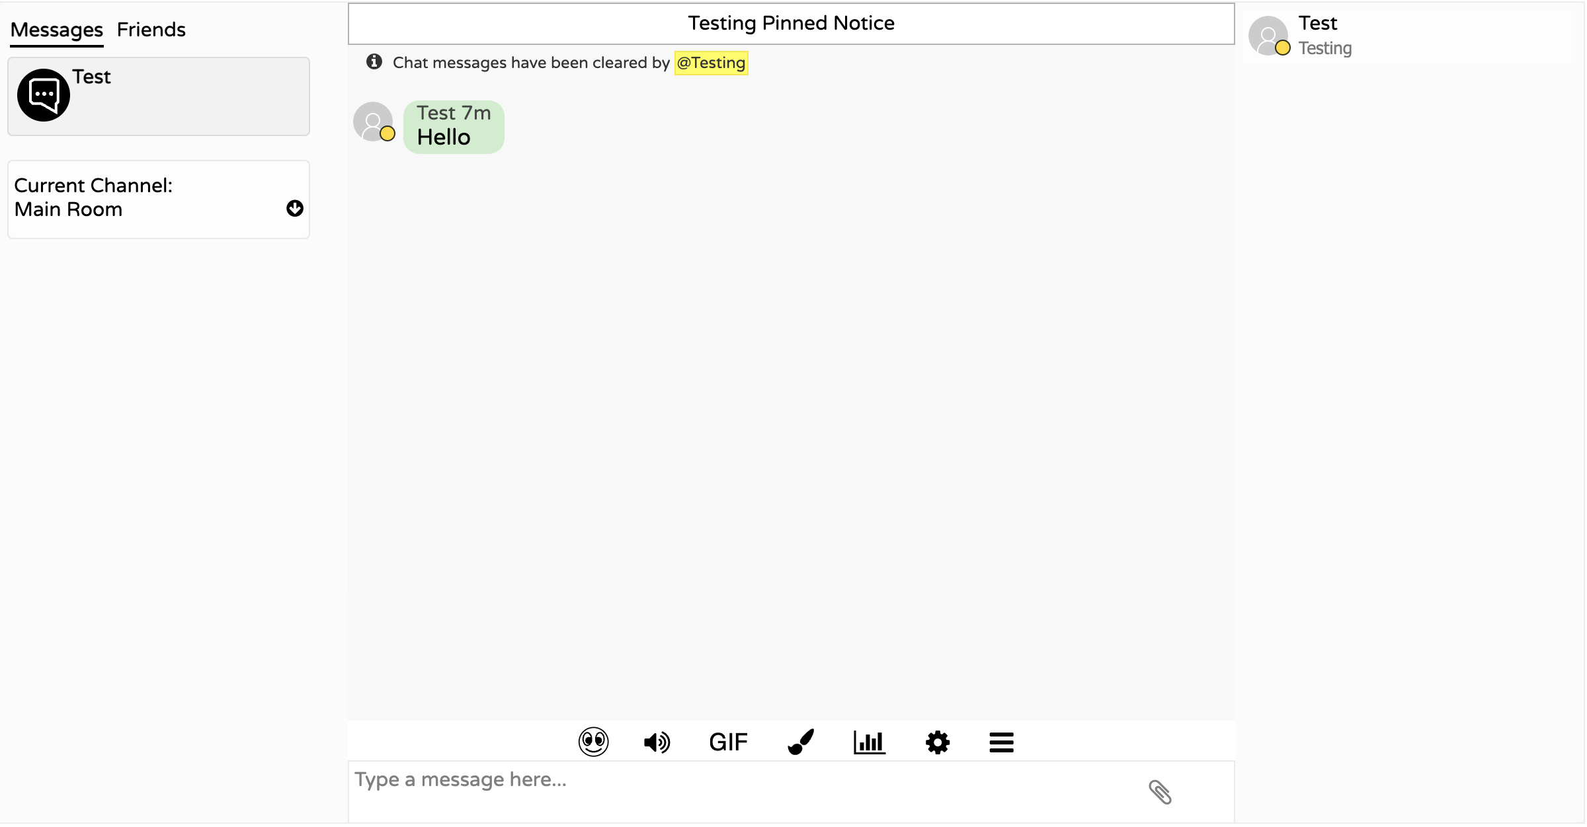Select the paintbrush theme icon
This screenshot has width=1587, height=827.
click(801, 742)
